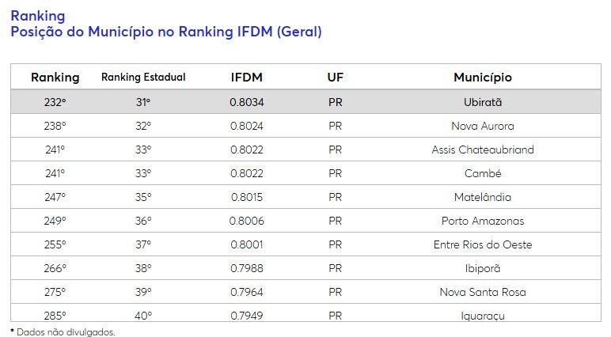Select the Nova Santa Rosa cell
The height and width of the screenshot is (337, 611).
pyautogui.click(x=483, y=292)
